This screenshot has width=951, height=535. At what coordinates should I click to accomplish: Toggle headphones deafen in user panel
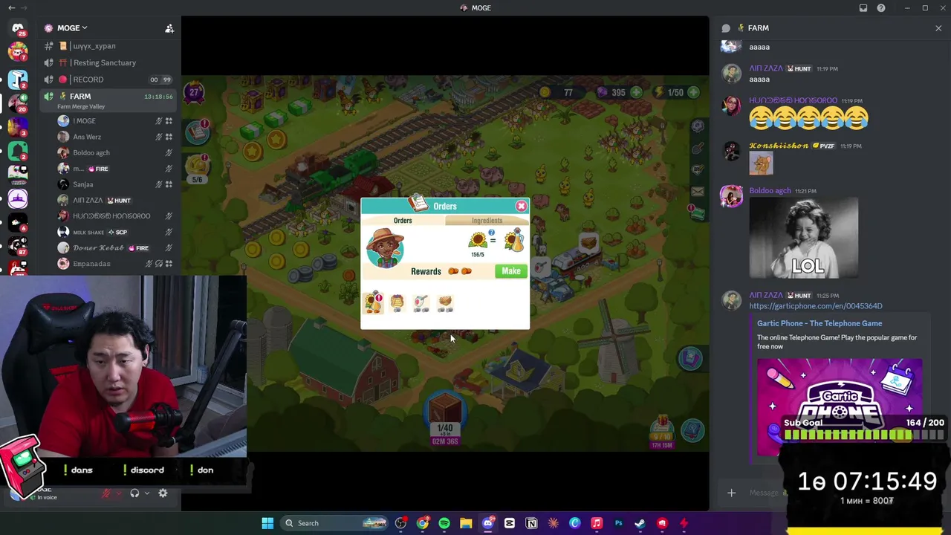(x=134, y=493)
